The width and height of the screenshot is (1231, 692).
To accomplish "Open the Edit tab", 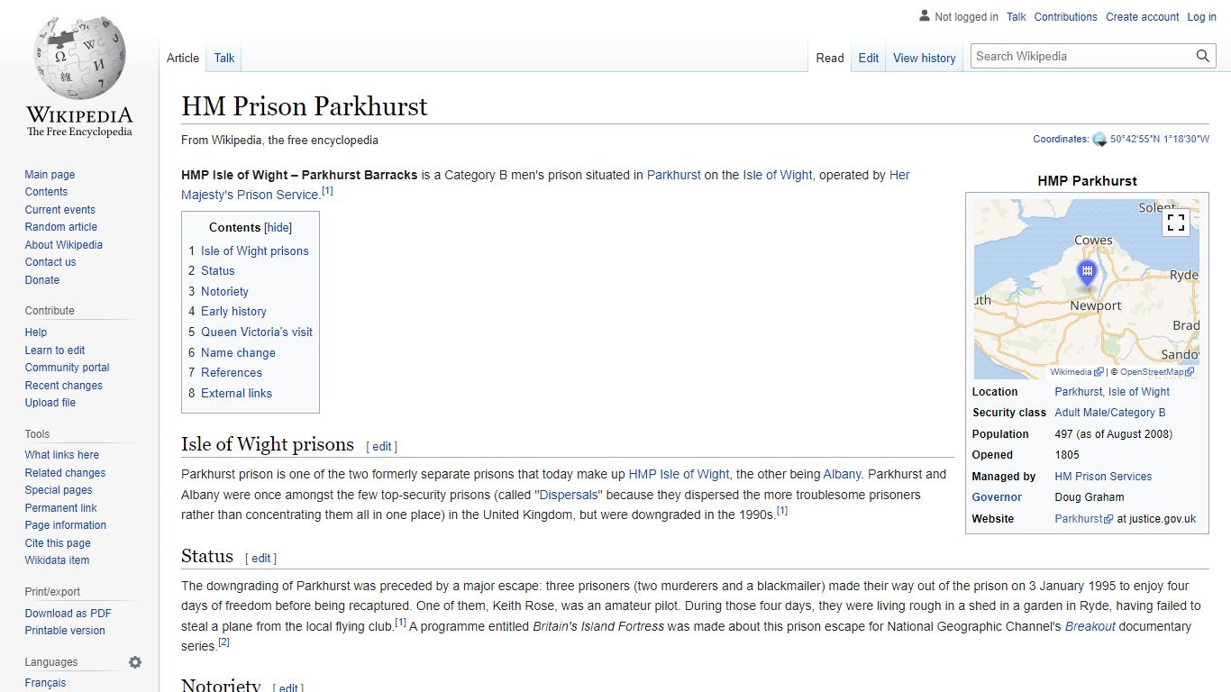I will (x=869, y=58).
